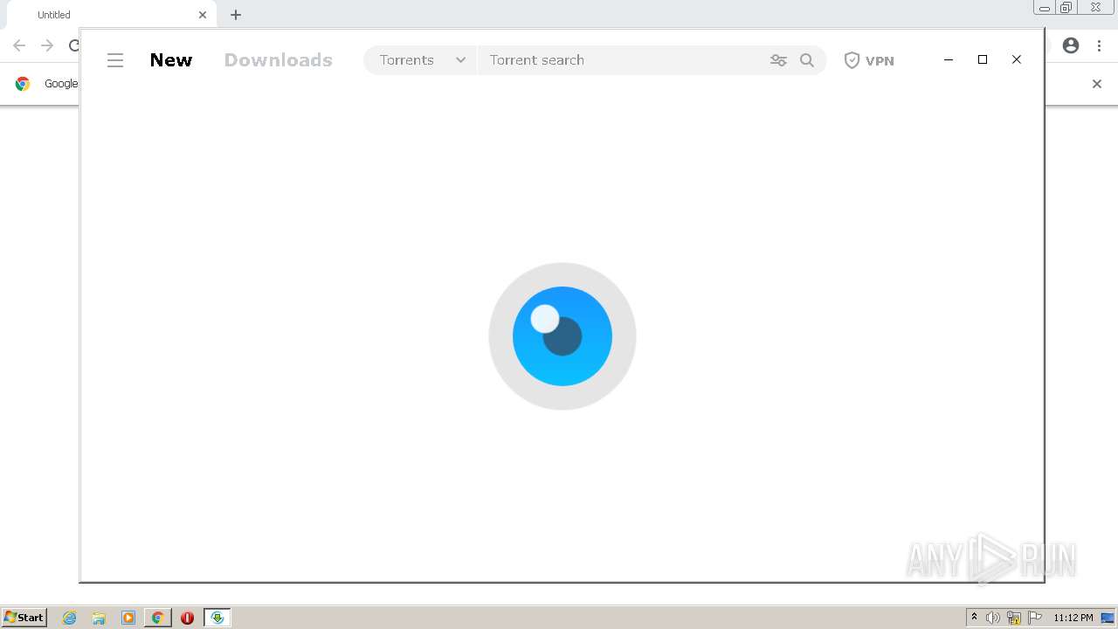Image resolution: width=1118 pixels, height=629 pixels.
Task: Click the Torrent search input field
Action: (x=622, y=60)
